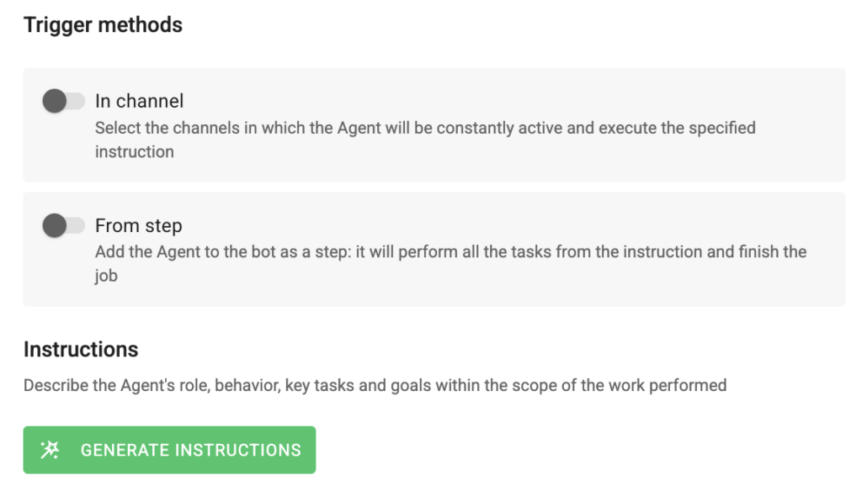Screen dimensions: 862x491
Task: Enable the In channel toggle switch
Action: (64, 102)
